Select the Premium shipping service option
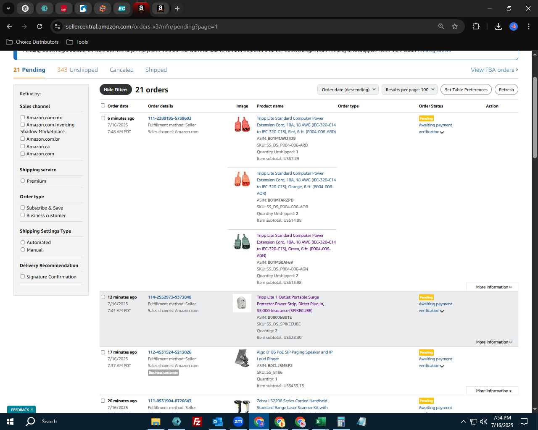This screenshot has height=430, width=538. click(23, 181)
